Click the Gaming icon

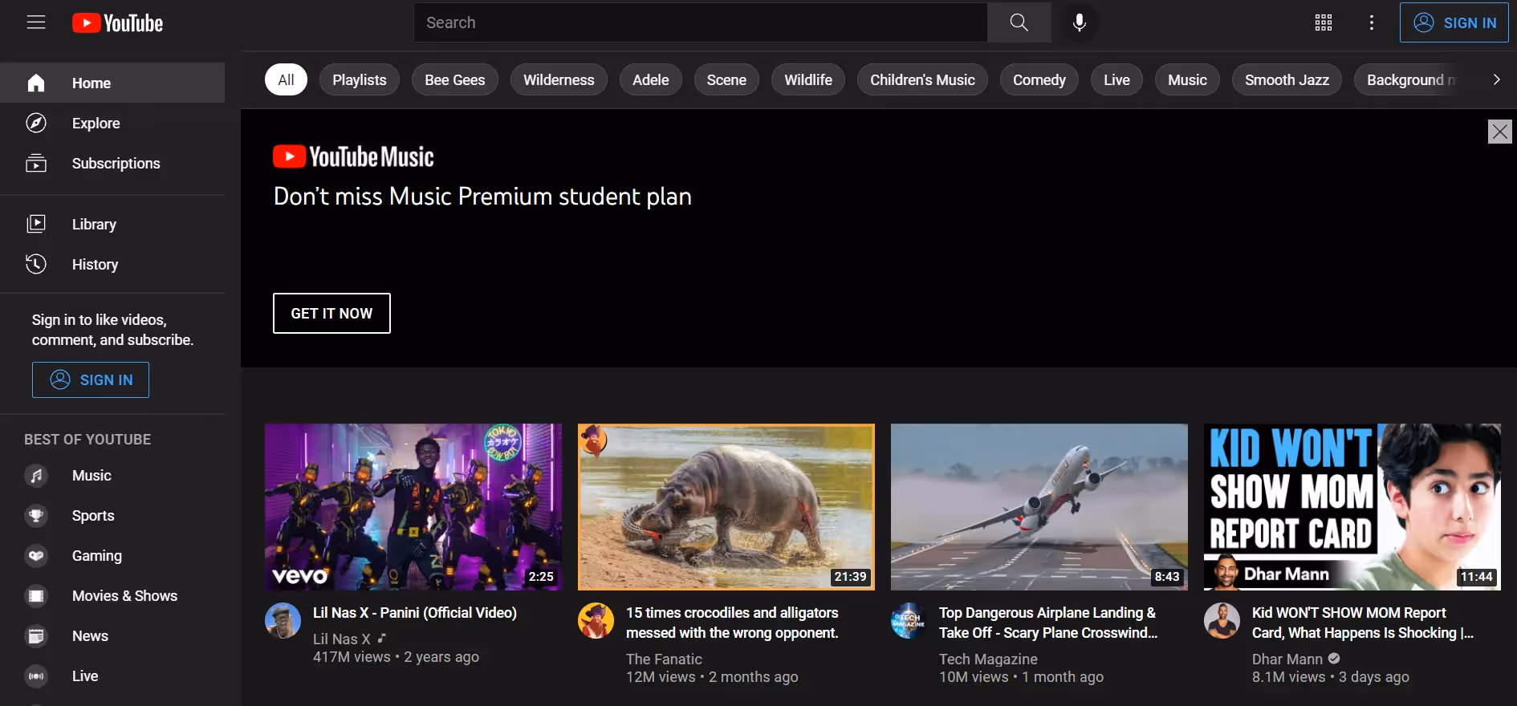[36, 556]
